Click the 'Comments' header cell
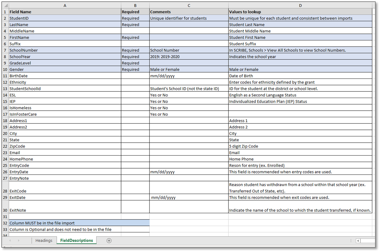Image resolution: width=380 pixels, height=252 pixels. tap(189, 12)
